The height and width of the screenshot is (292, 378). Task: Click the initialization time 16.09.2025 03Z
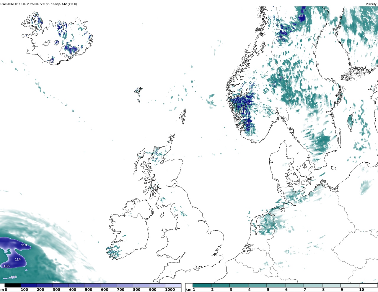click(x=29, y=4)
